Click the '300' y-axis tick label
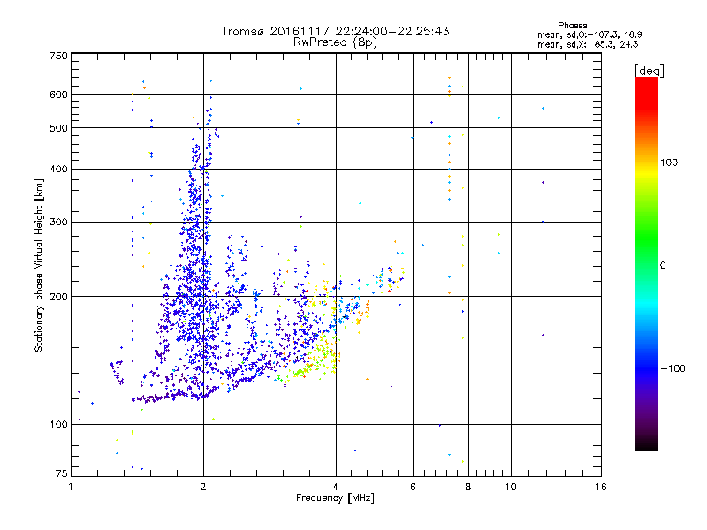Screen dimensions: 707x530 (58, 223)
